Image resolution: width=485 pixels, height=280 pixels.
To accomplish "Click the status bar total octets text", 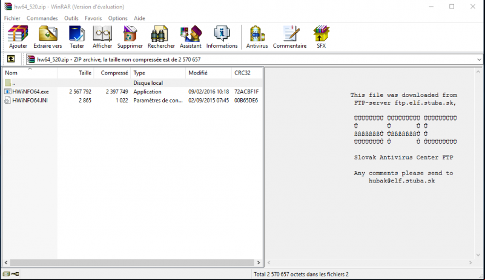I will (301, 274).
